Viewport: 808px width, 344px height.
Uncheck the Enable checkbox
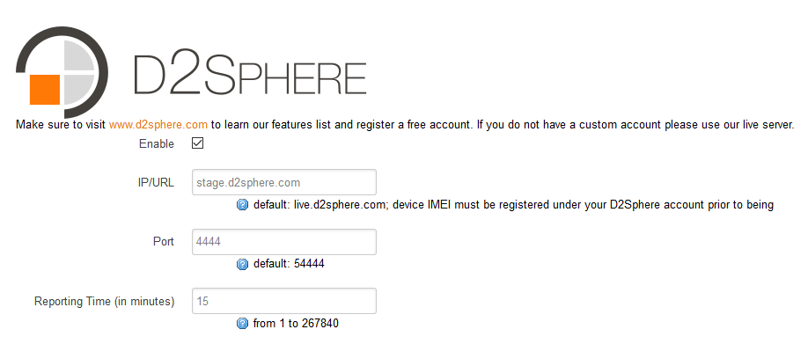click(197, 143)
